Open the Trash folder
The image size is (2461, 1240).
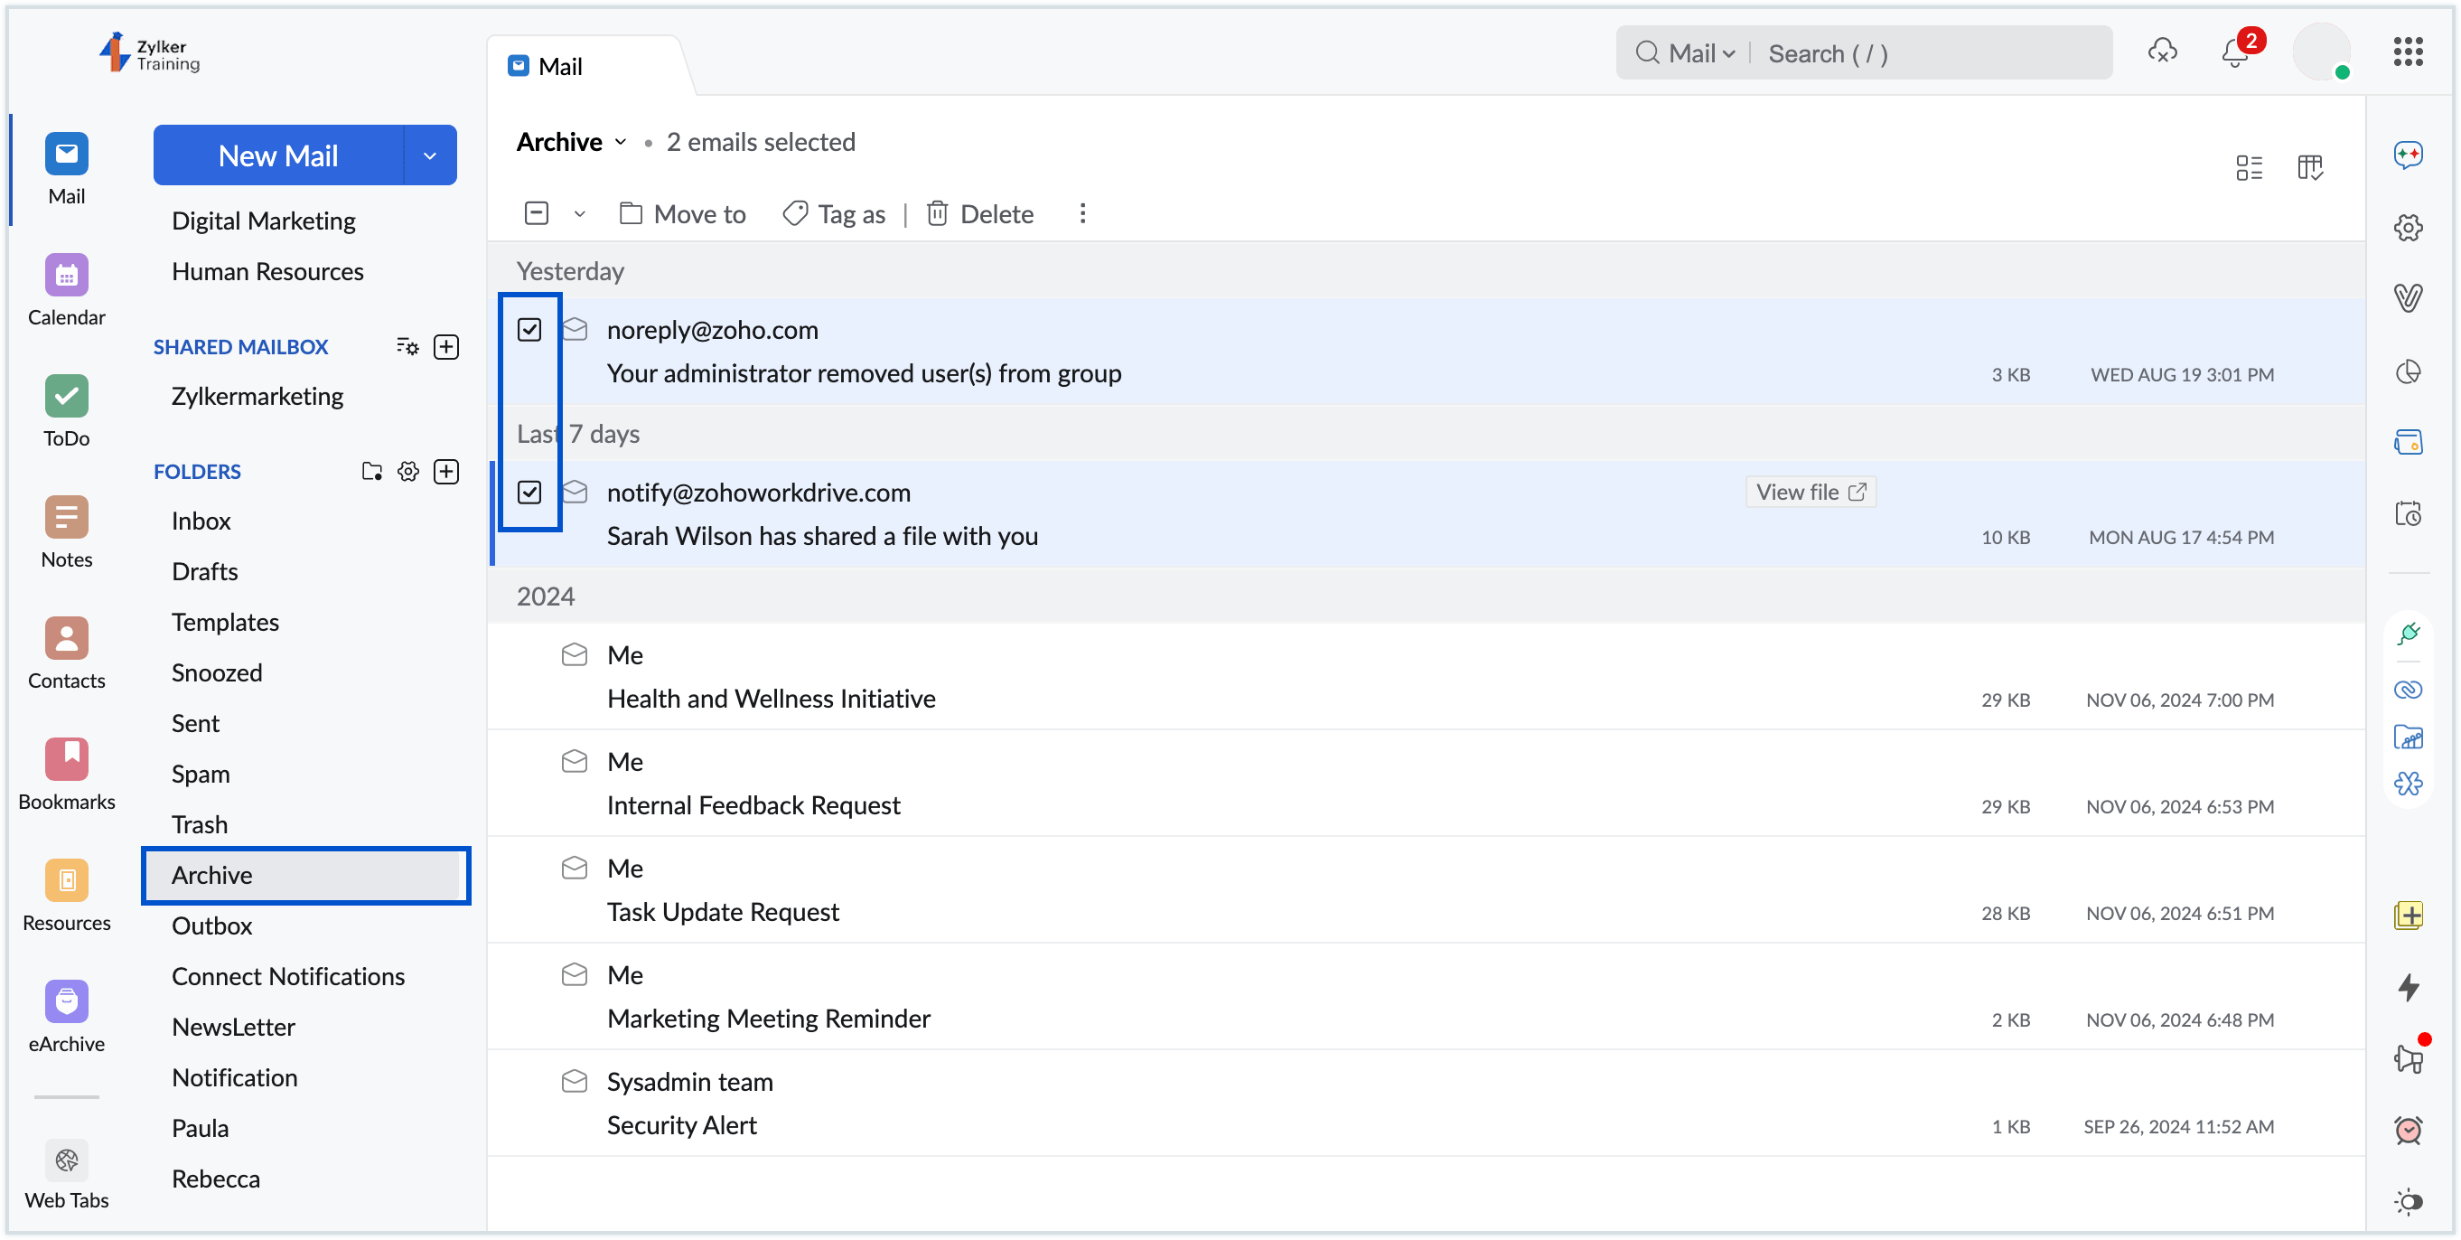[x=200, y=825]
